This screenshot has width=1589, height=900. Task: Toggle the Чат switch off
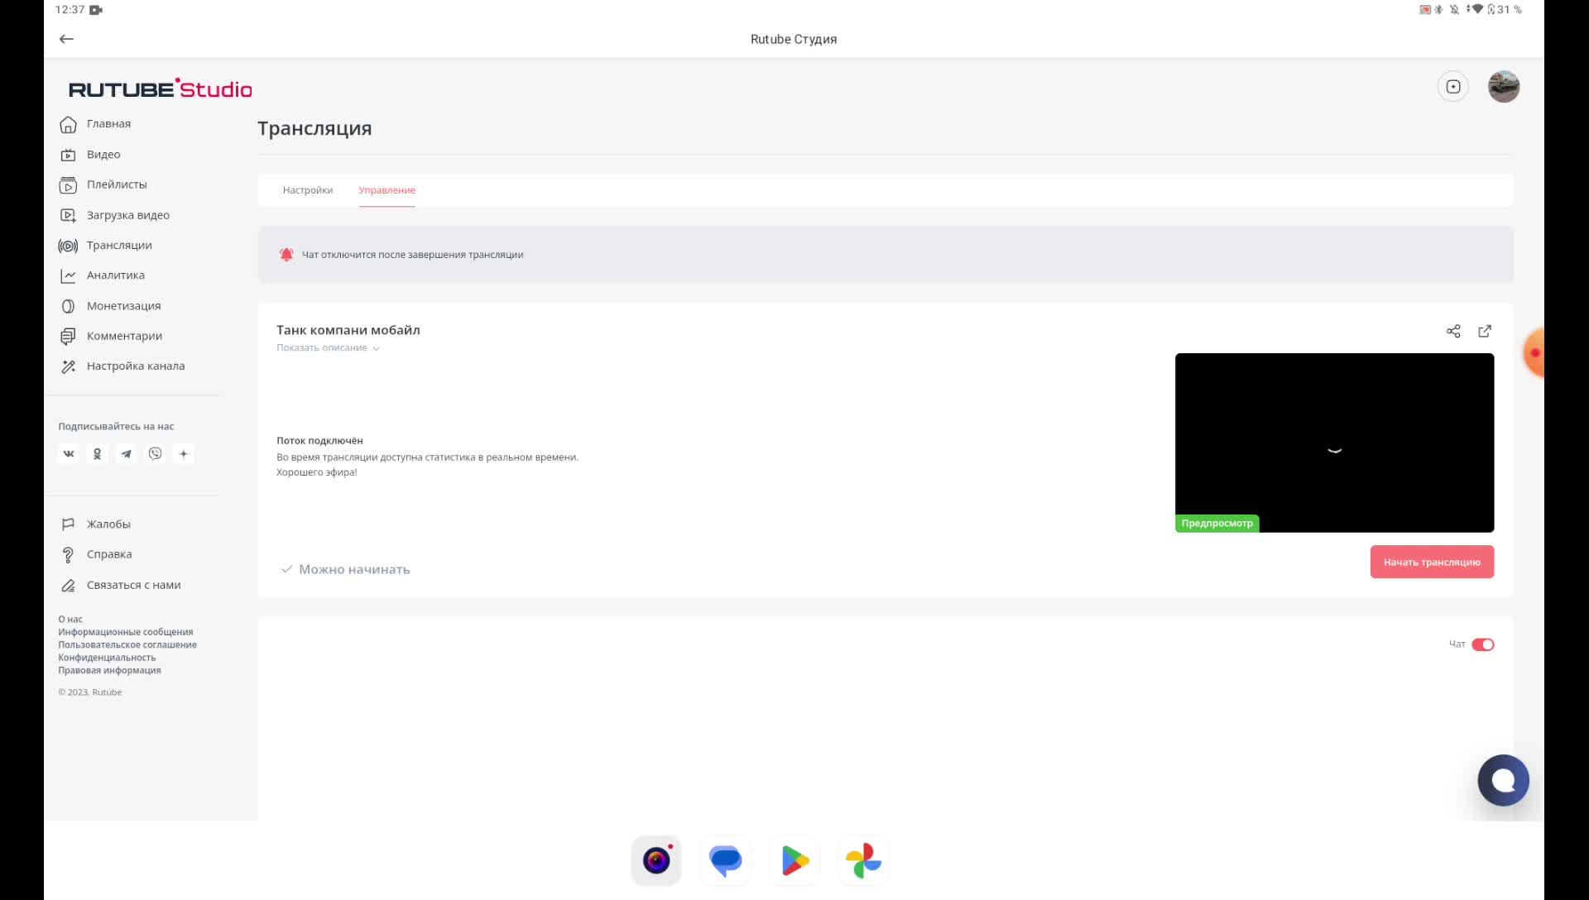(1482, 644)
